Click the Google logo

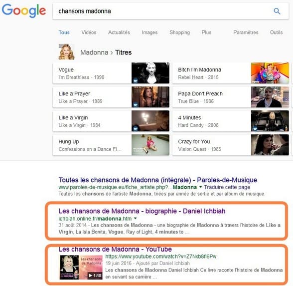tap(24, 10)
